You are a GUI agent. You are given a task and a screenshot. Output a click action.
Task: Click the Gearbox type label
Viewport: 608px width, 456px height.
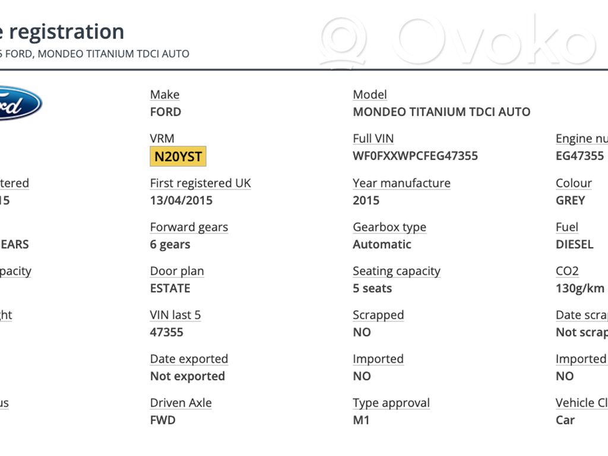pyautogui.click(x=389, y=227)
